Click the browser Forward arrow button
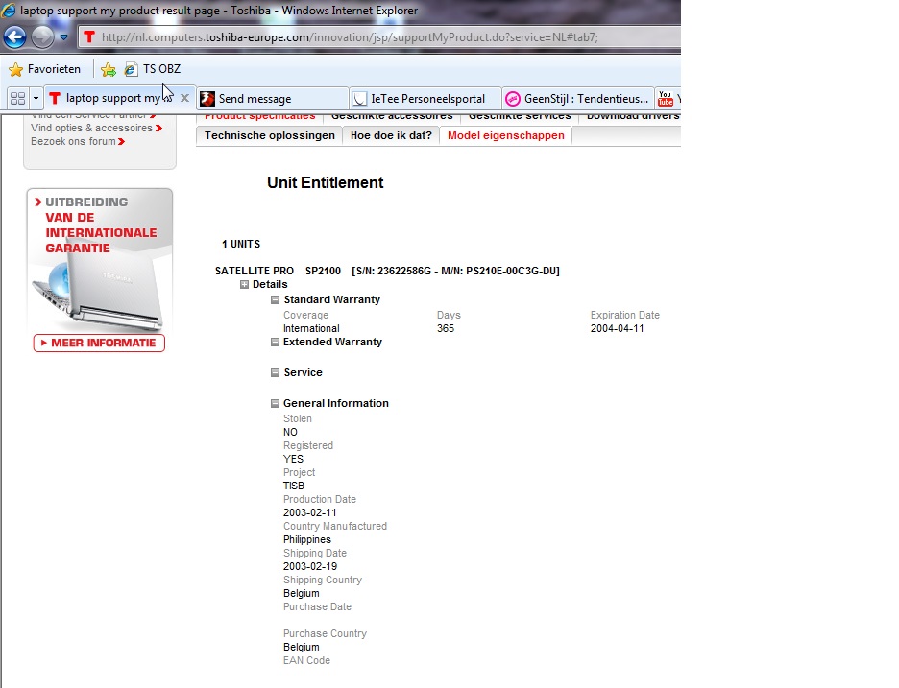Viewport: 899px width, 688px height. (x=42, y=37)
